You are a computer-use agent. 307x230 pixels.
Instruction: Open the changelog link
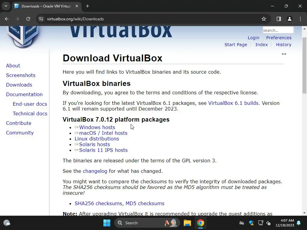(x=95, y=171)
